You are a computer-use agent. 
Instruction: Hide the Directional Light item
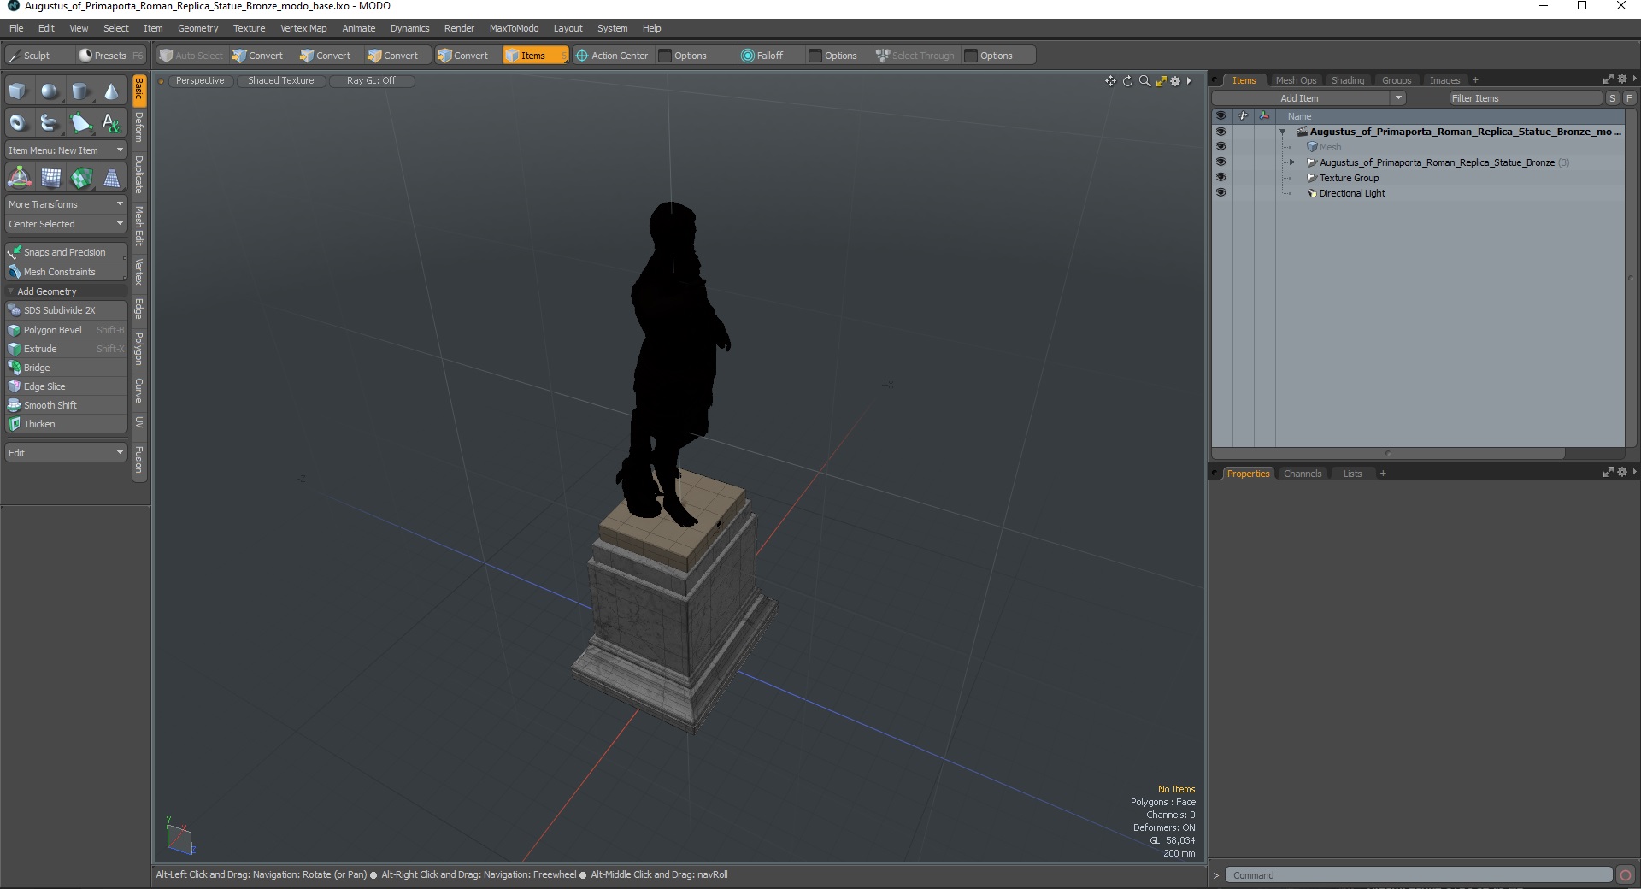(x=1220, y=193)
